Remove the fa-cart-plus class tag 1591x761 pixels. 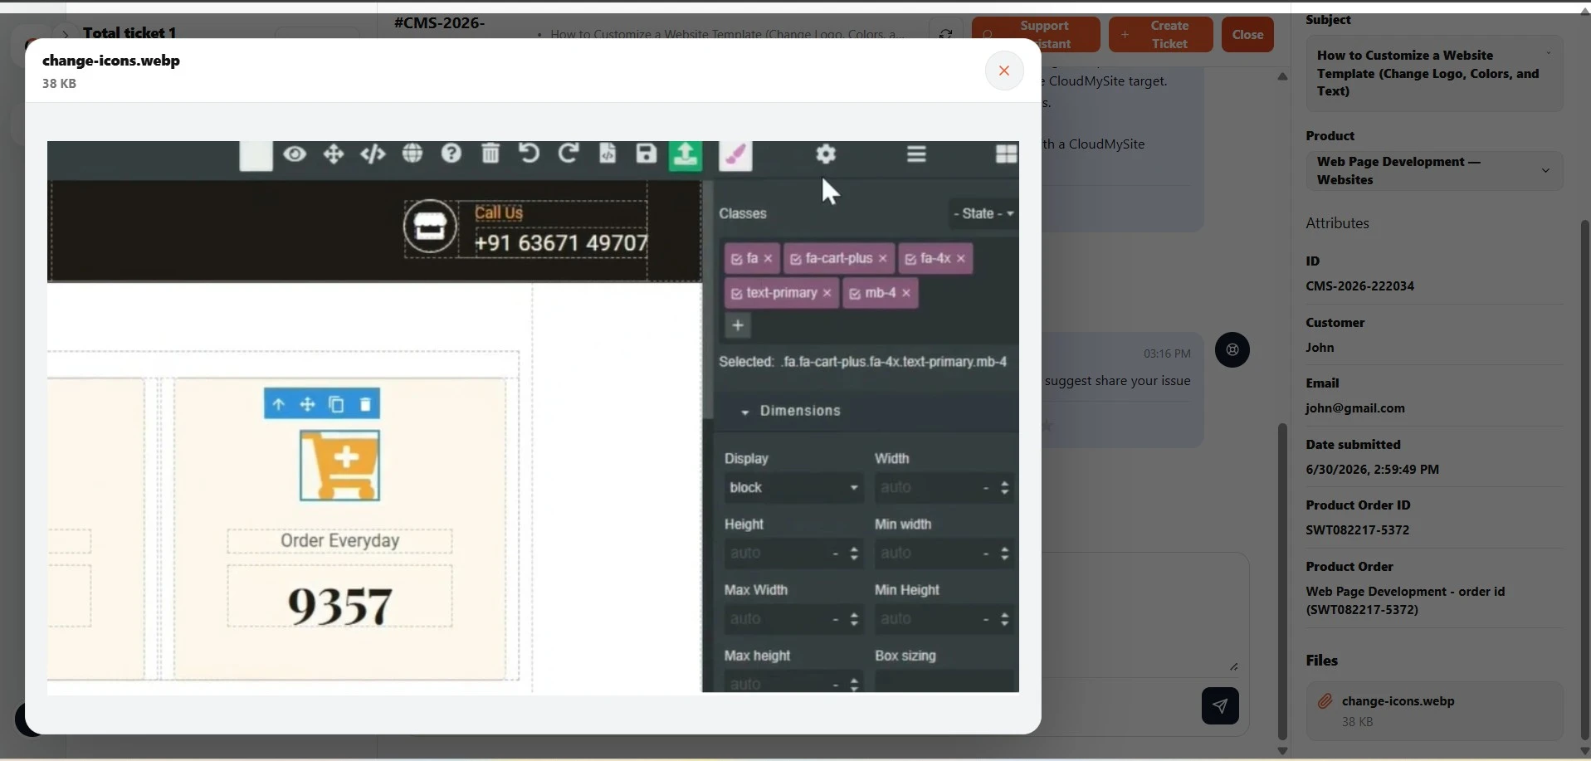pos(883,259)
